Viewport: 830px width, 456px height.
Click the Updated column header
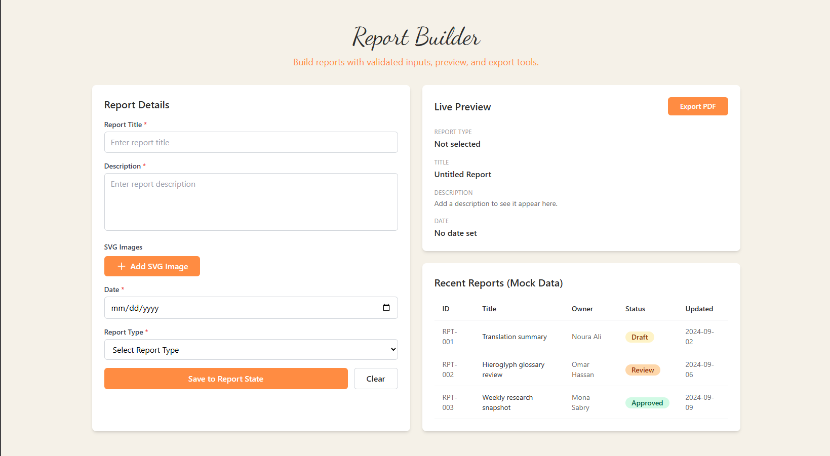coord(699,309)
